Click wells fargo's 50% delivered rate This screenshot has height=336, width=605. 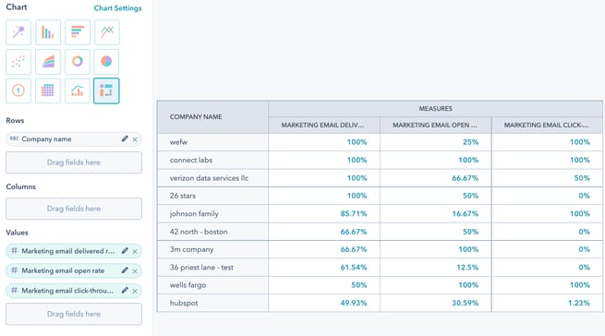pyautogui.click(x=358, y=285)
